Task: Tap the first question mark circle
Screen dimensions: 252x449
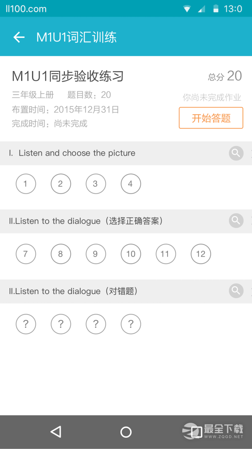Action: pos(26,324)
